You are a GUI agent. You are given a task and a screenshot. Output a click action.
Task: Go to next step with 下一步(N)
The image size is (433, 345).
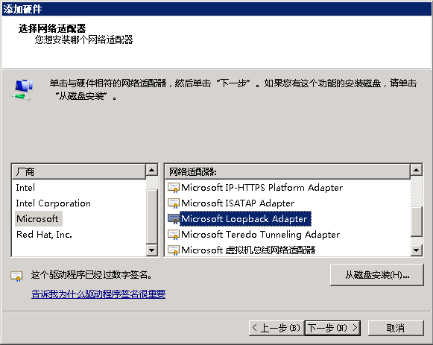point(332,328)
